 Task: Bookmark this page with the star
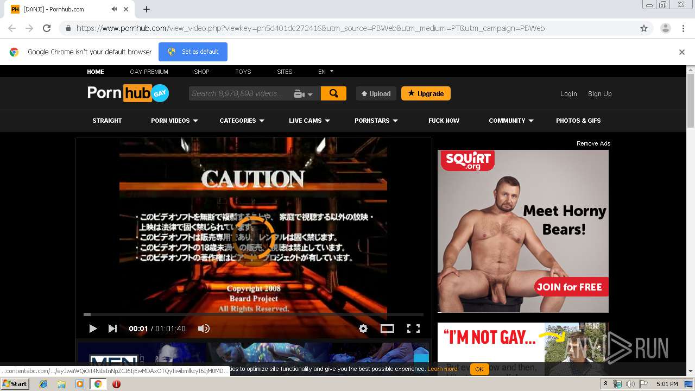coord(644,28)
